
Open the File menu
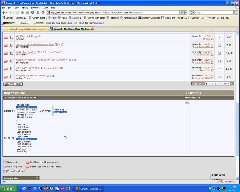click(x=4, y=8)
